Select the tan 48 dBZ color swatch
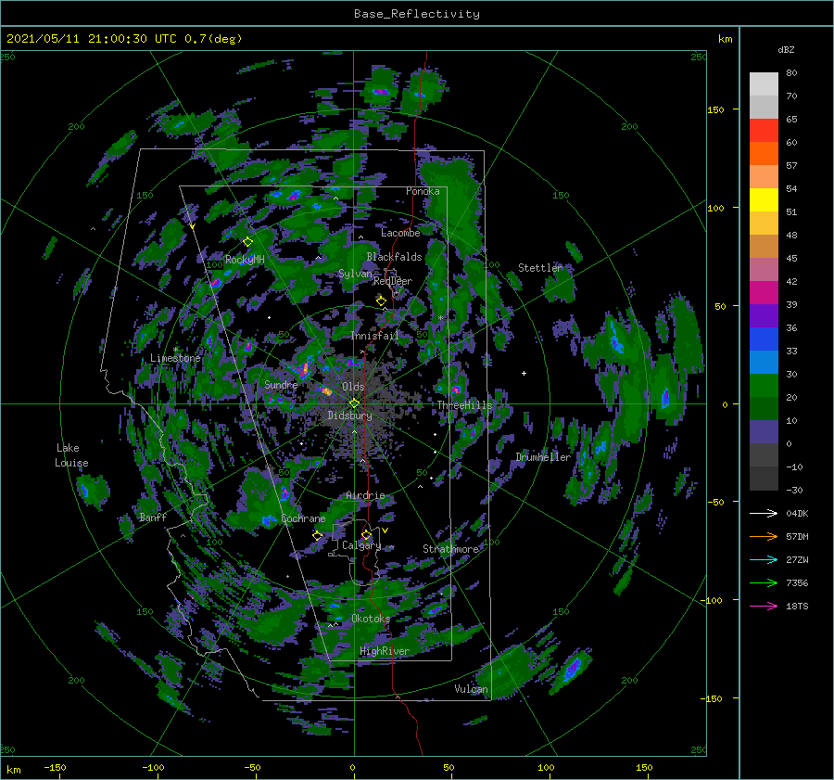This screenshot has width=834, height=780. tap(764, 247)
